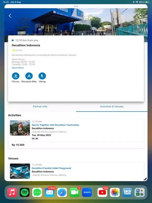The image size is (152, 203).
Task: Select the Fitness activity icon
Action: click(x=16, y=76)
